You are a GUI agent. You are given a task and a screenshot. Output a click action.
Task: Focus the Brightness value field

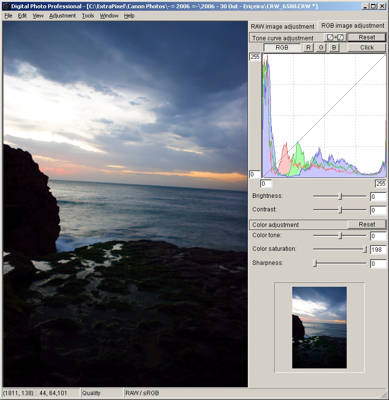378,197
